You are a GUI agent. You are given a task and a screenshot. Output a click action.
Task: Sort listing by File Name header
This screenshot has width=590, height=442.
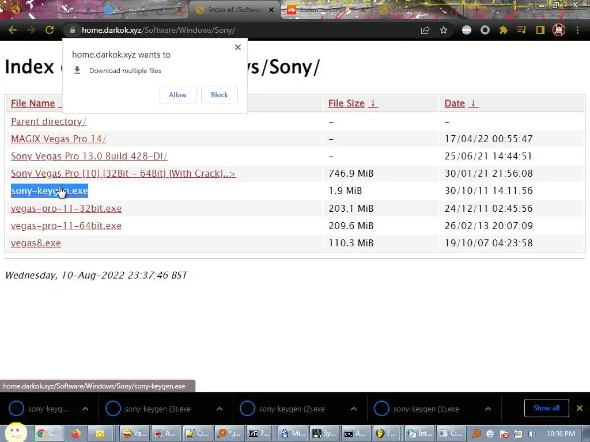coord(33,104)
